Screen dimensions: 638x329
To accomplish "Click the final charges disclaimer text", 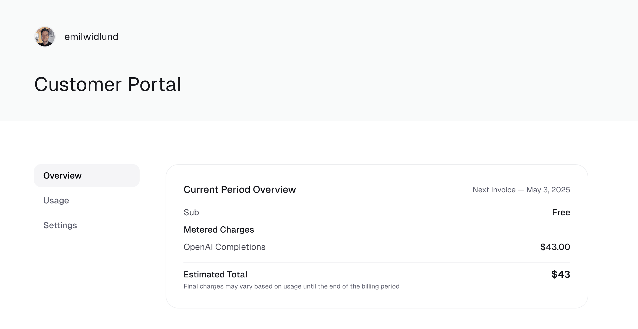I will (x=291, y=286).
